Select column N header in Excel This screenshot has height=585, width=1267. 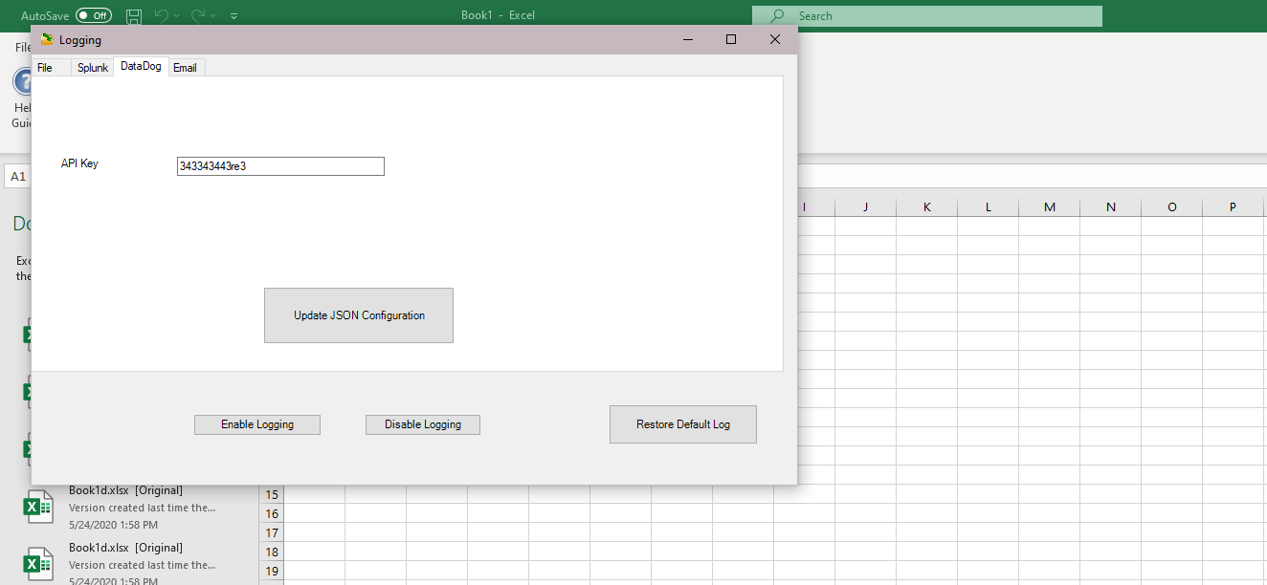pyautogui.click(x=1110, y=206)
